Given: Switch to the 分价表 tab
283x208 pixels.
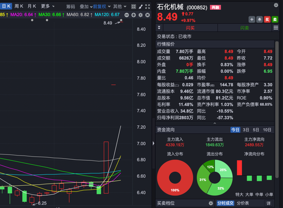Looking at the screenshot, I should pyautogui.click(x=243, y=203).
